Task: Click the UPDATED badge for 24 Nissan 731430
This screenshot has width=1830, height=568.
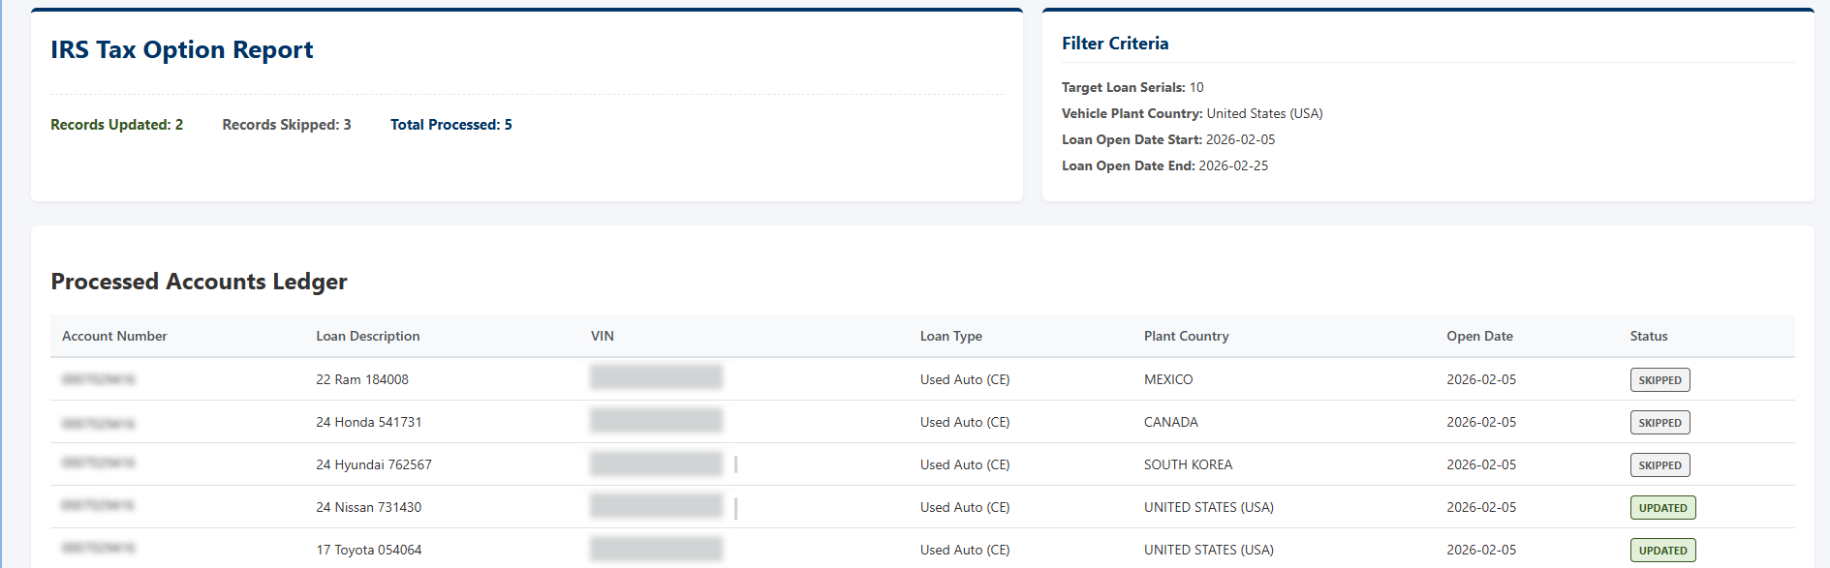Action: pyautogui.click(x=1662, y=508)
